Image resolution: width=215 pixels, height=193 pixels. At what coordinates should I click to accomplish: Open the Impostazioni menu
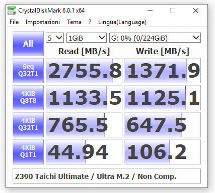(43, 22)
